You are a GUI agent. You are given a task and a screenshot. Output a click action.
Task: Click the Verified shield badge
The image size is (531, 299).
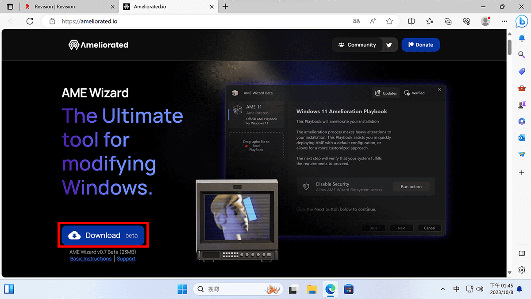pyautogui.click(x=415, y=93)
